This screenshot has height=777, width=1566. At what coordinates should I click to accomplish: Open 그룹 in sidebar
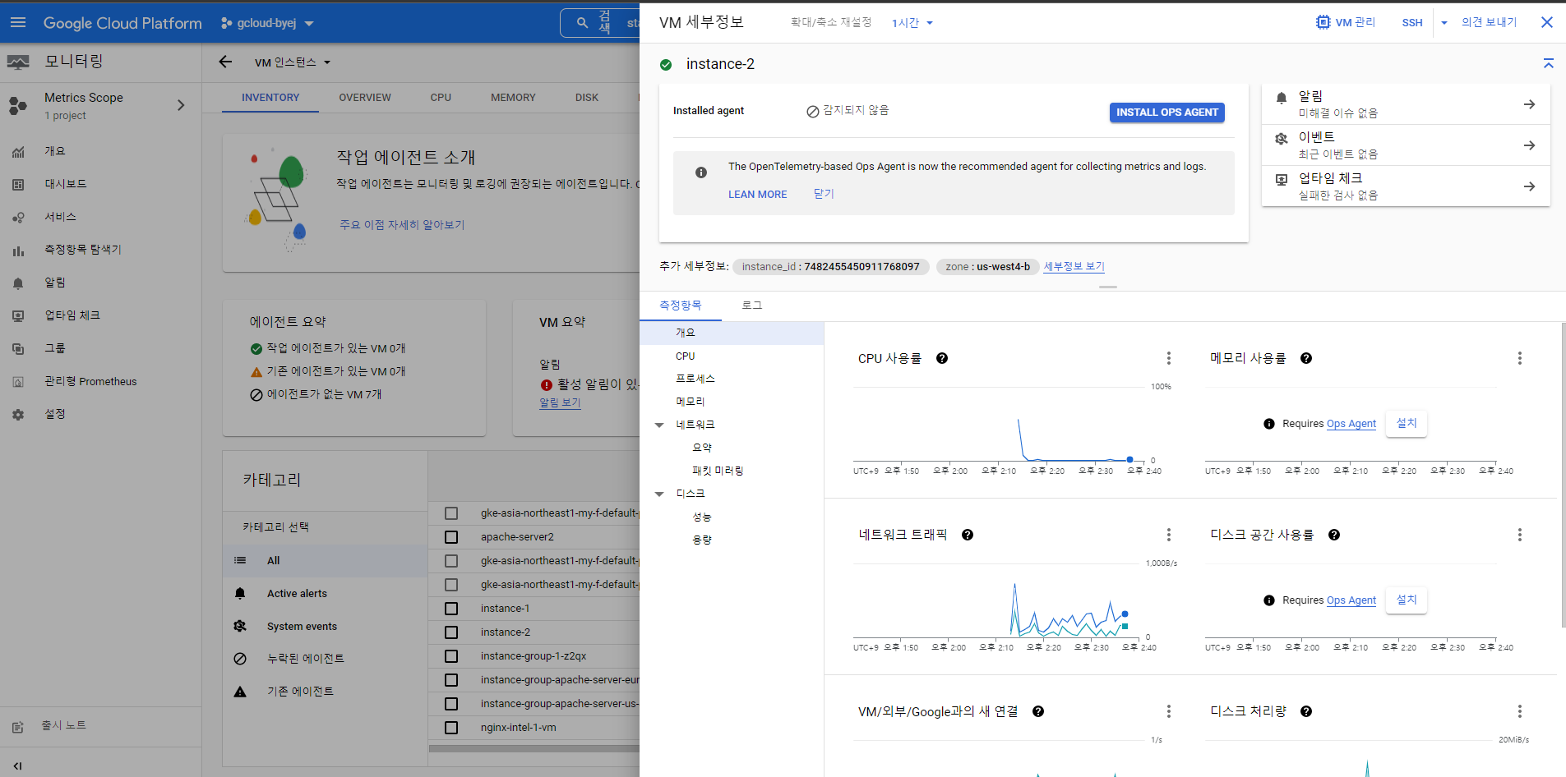pos(54,348)
